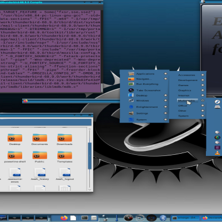Click the shelf launcher right of the terminal launcher
The image size is (222, 222).
click(x=94, y=218)
